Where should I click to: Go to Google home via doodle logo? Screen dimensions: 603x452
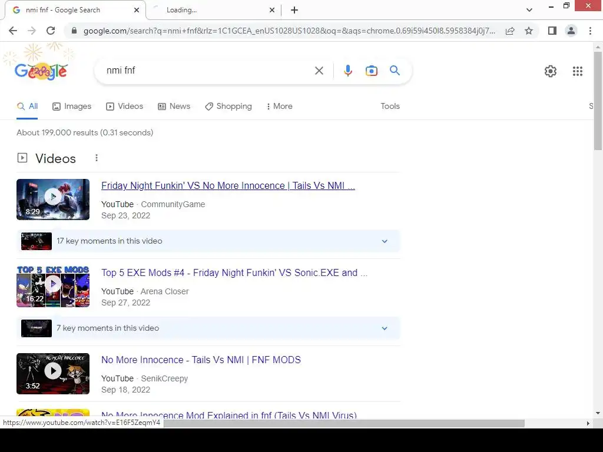41,71
